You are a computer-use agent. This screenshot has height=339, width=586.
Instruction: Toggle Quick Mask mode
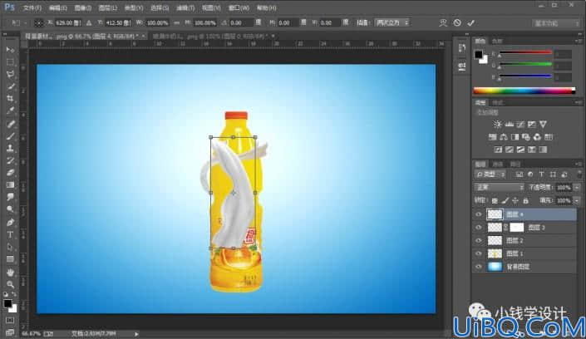10,321
